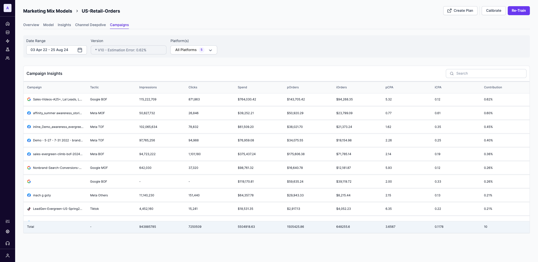Open the flask experiments sidebar icon
This screenshot has height=262, width=538.
tap(8, 49)
